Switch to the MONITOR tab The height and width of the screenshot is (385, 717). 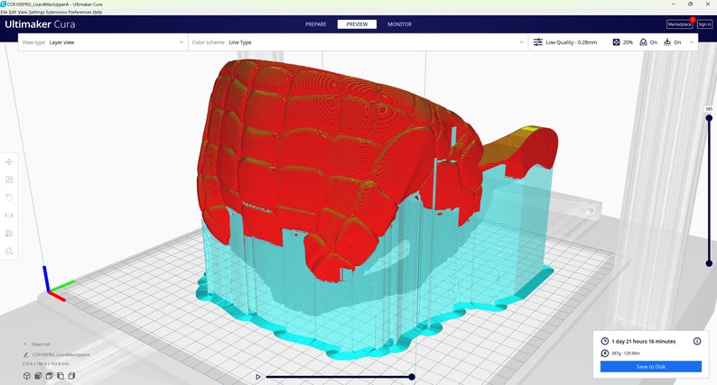point(400,24)
